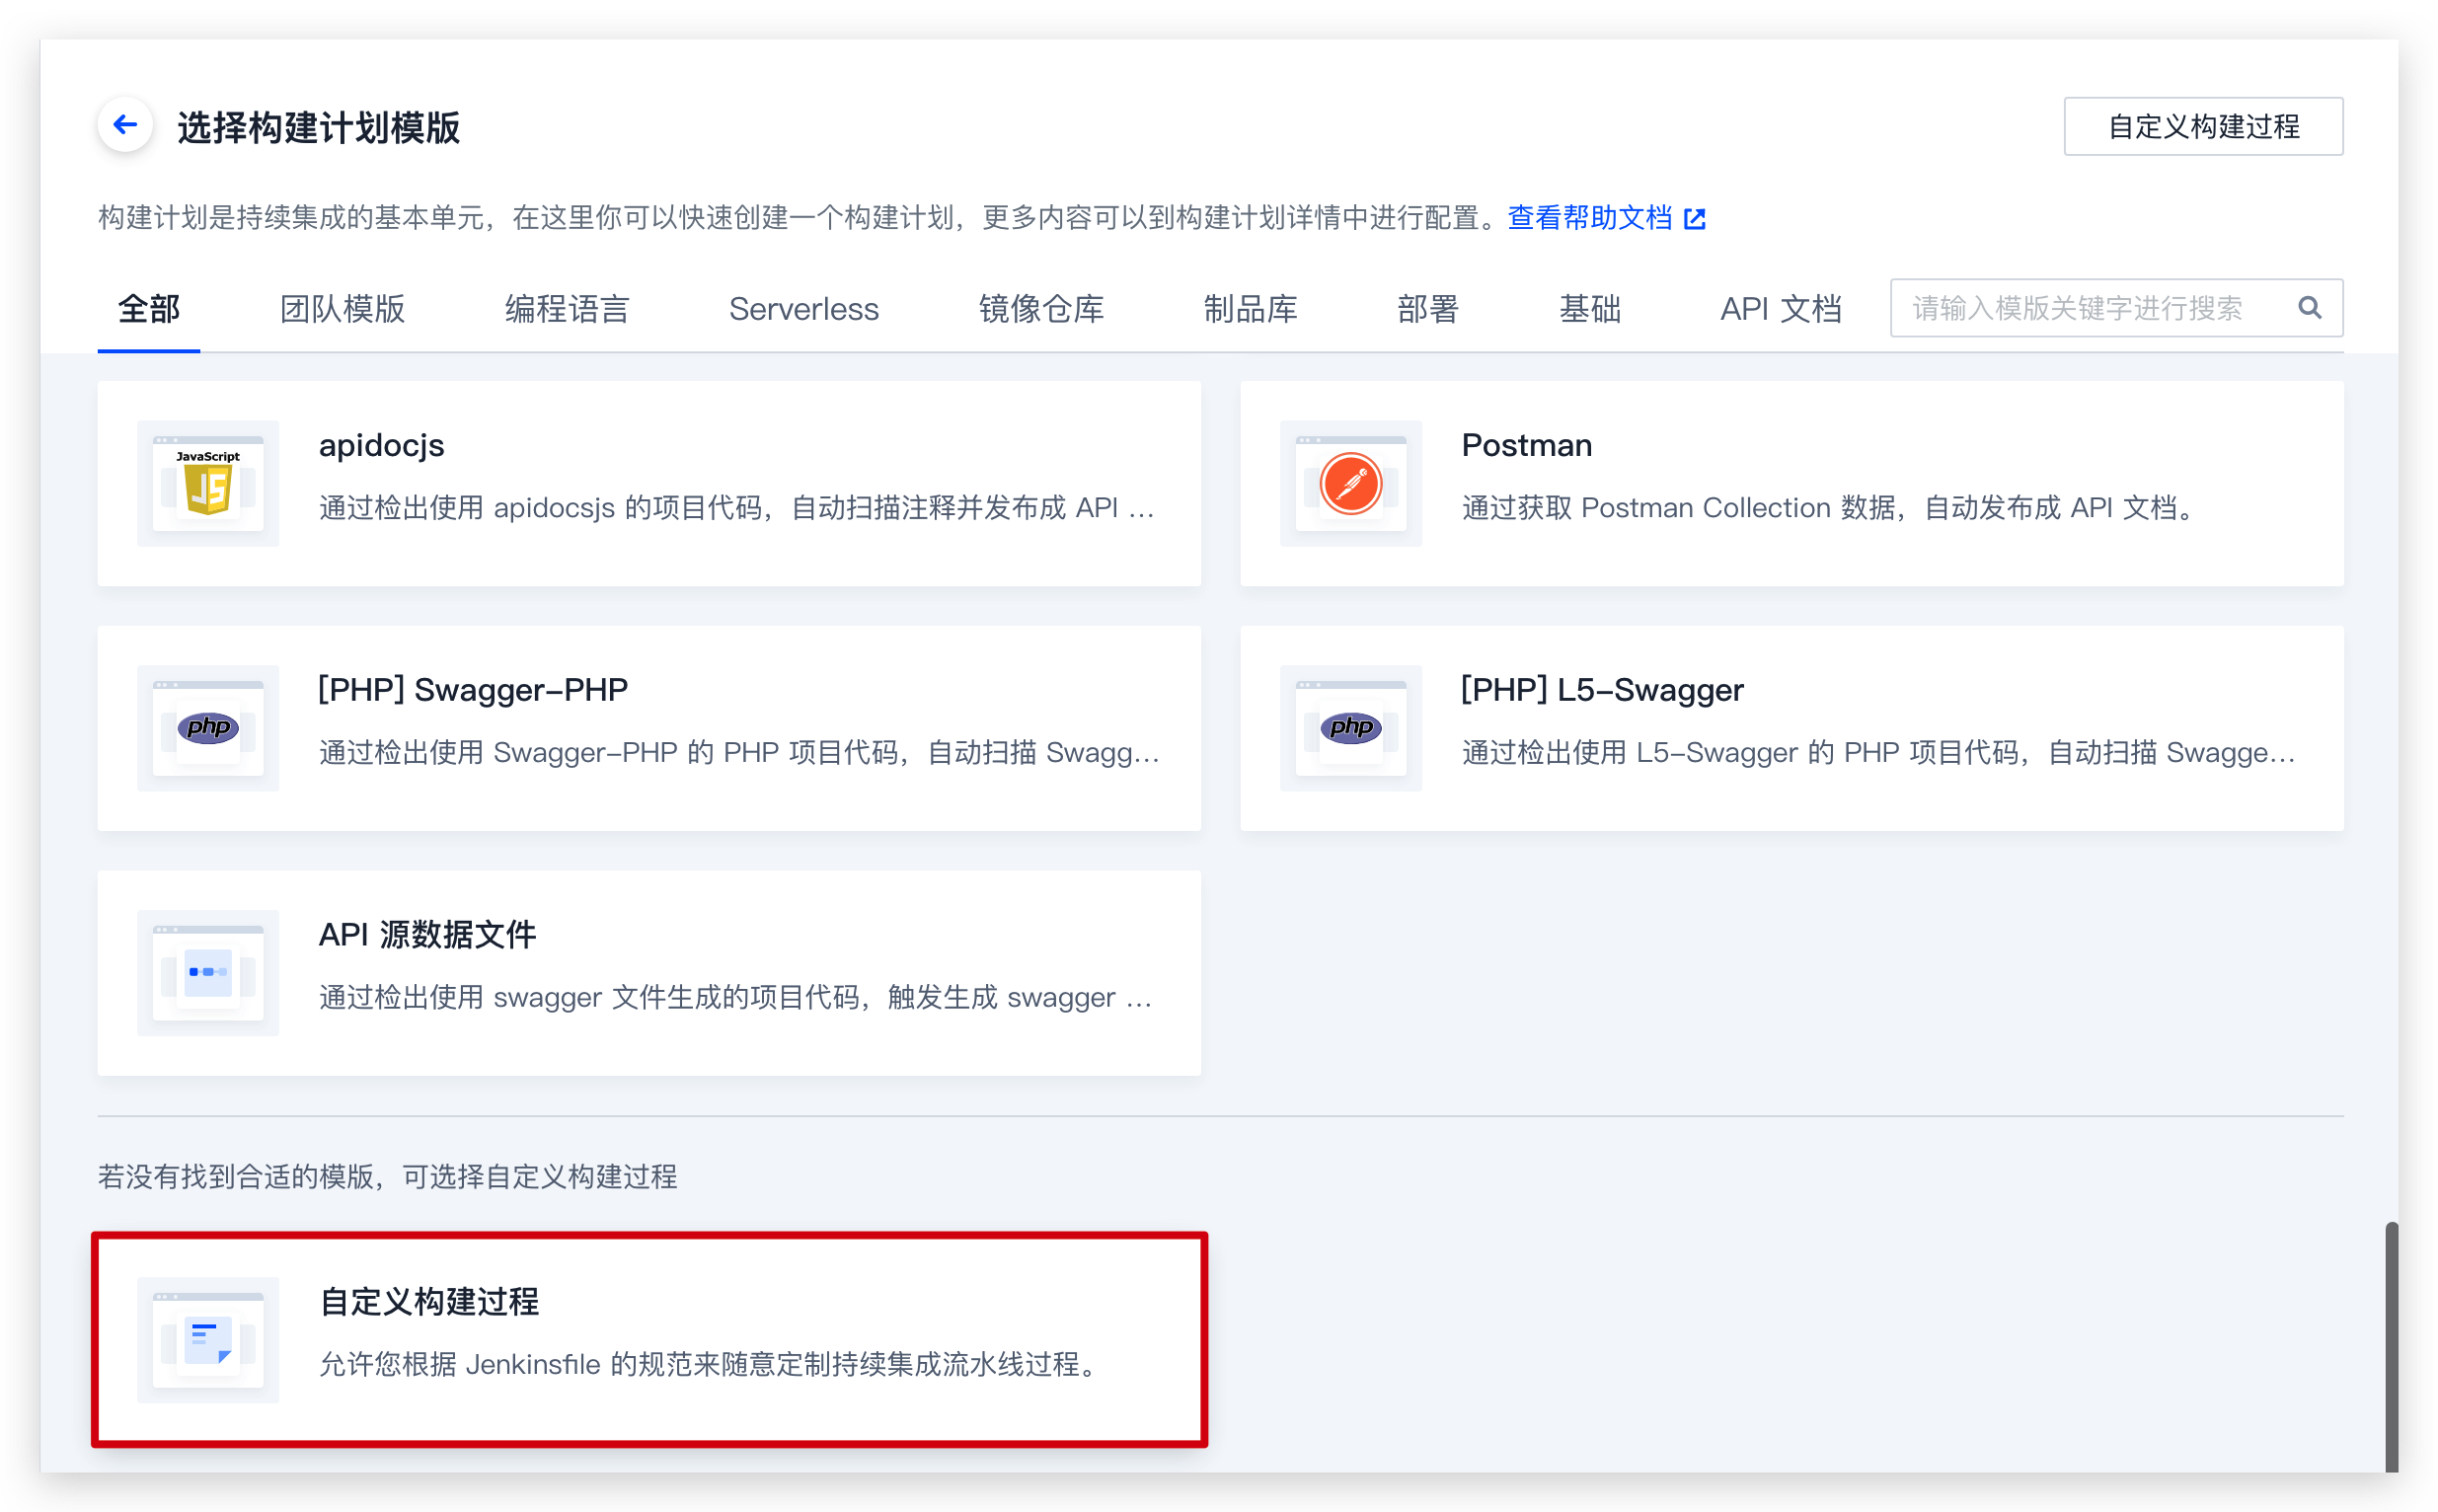The height and width of the screenshot is (1512, 2438).
Task: Switch to the 团队模版 tab
Action: click(342, 309)
